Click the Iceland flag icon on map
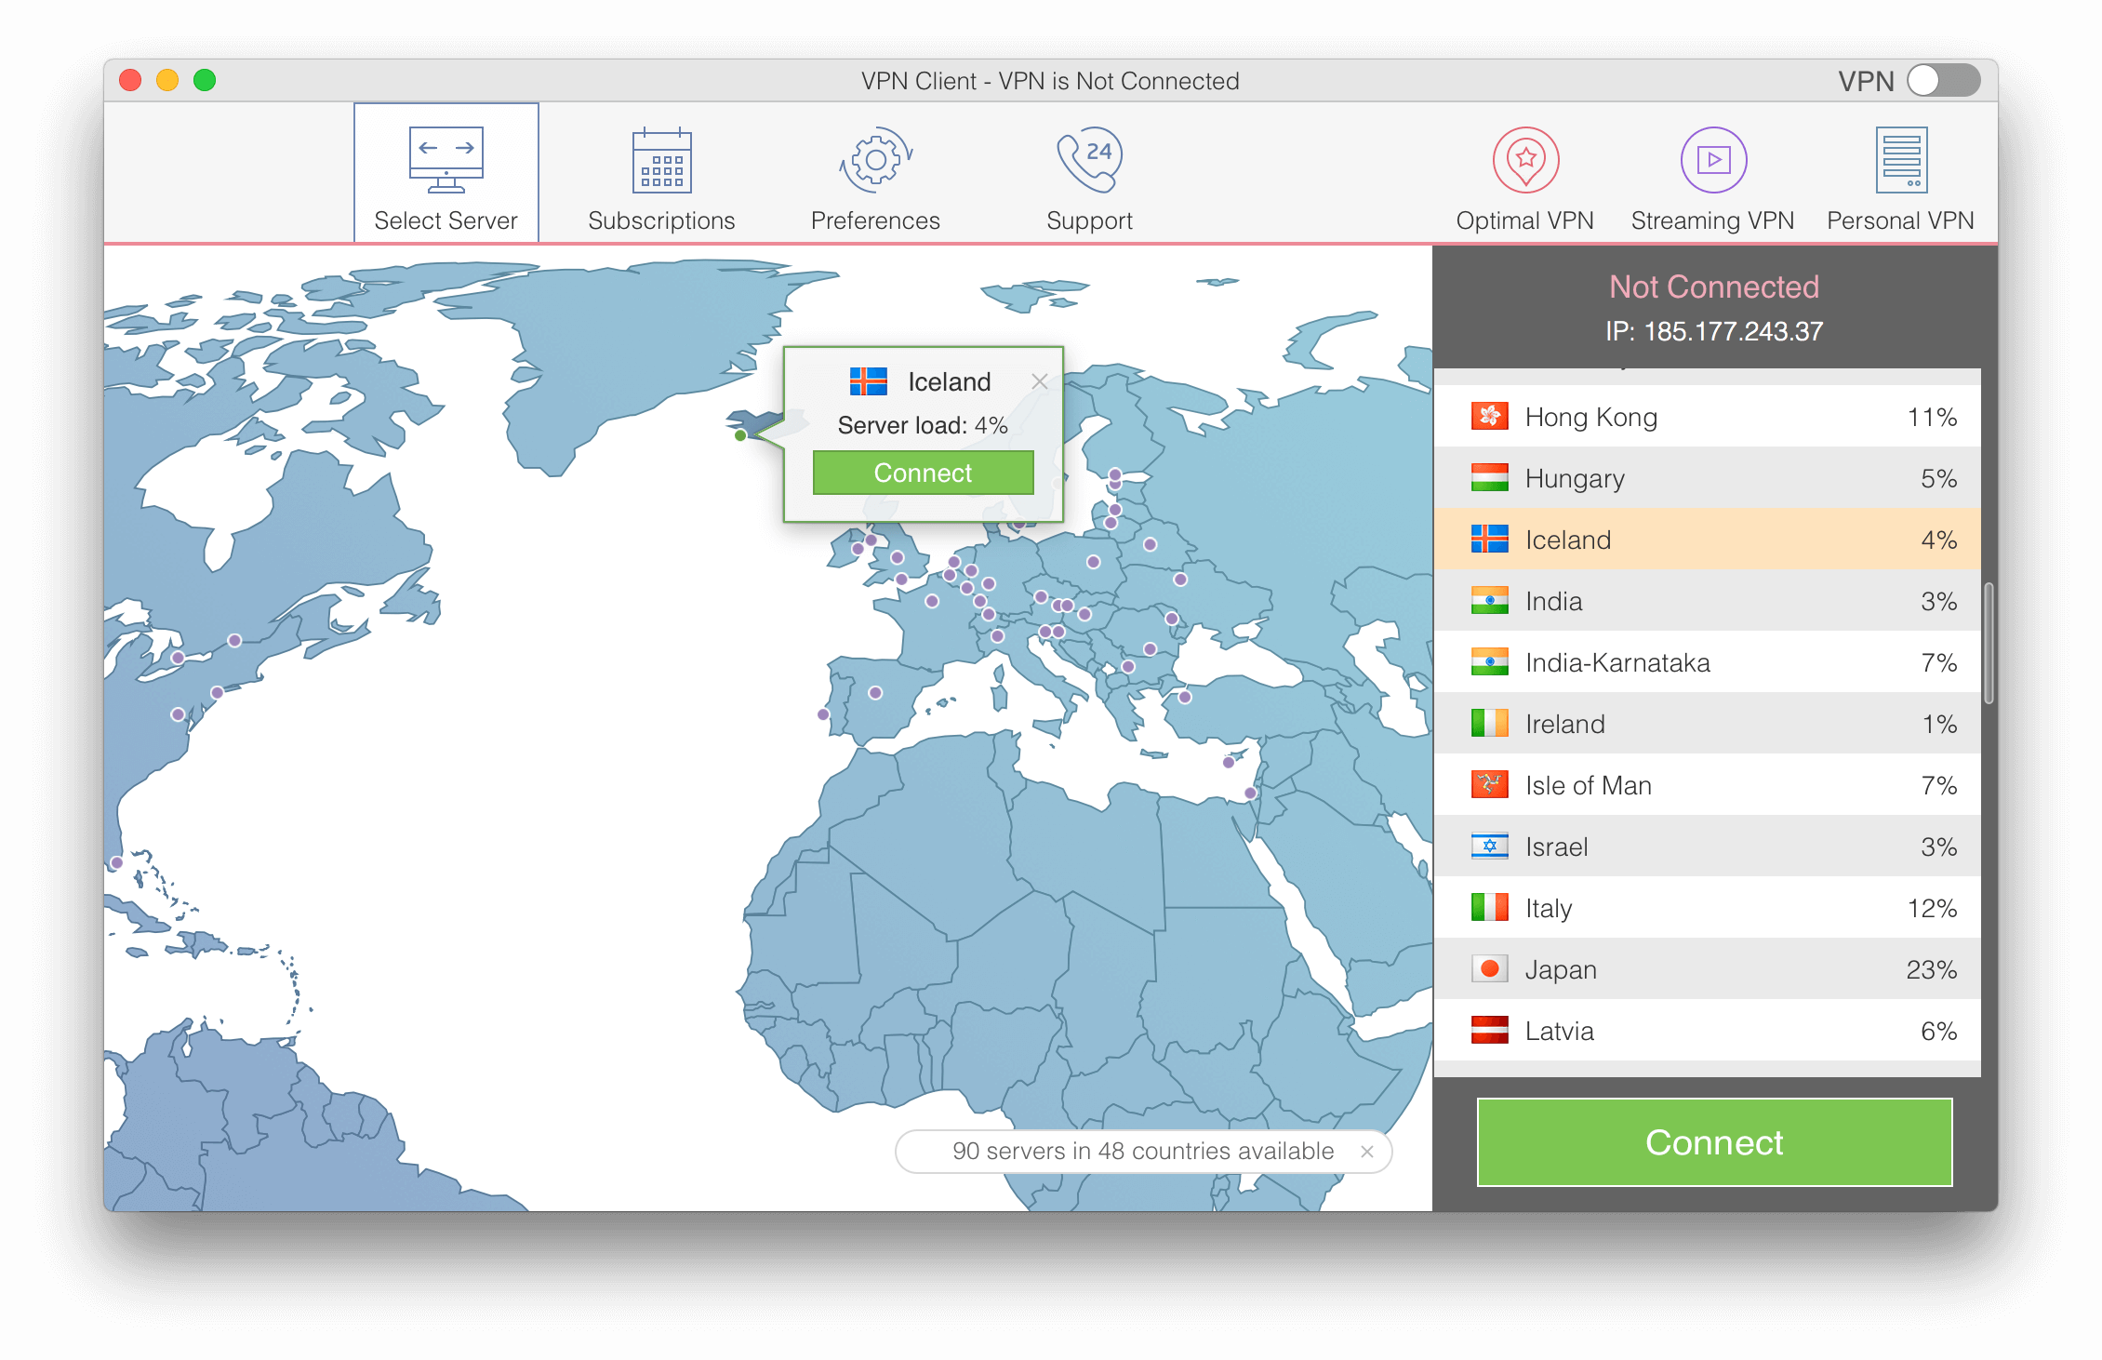 click(864, 379)
